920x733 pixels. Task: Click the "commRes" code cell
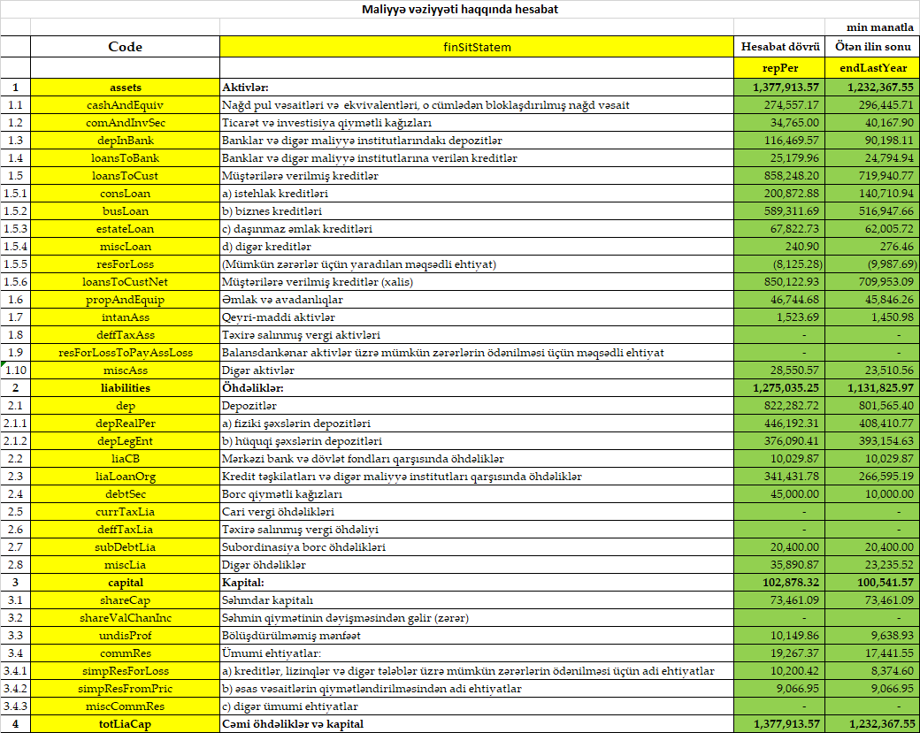(125, 653)
